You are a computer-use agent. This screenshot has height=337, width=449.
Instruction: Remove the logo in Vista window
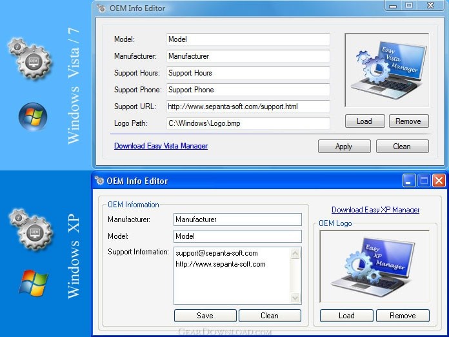[408, 121]
